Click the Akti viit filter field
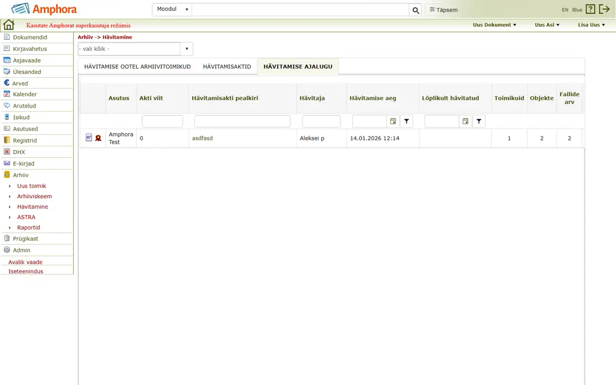Viewport: 616px width, 385px height. coord(162,121)
